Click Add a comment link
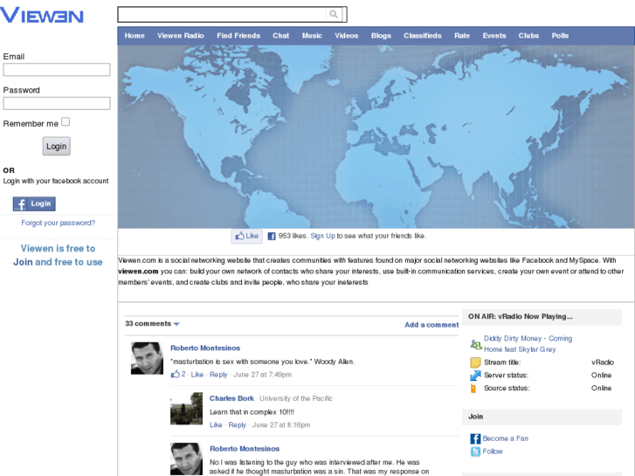 (431, 325)
